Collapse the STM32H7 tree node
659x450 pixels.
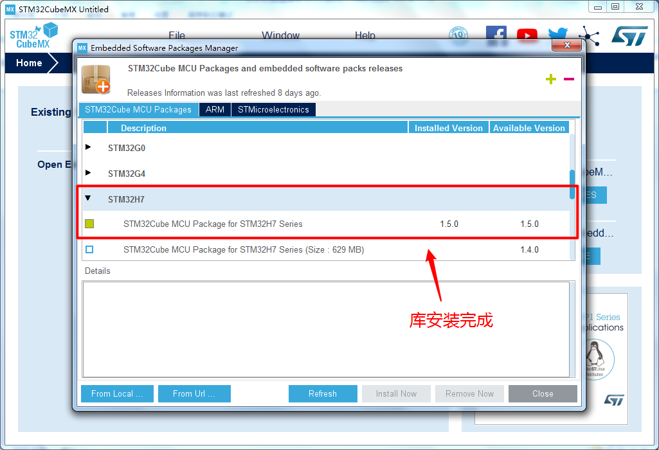point(88,199)
